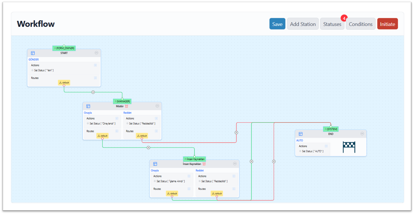Screen dimensions: 414x214
Task: Open the Müdür station more-options menu
Action: click(x=157, y=106)
